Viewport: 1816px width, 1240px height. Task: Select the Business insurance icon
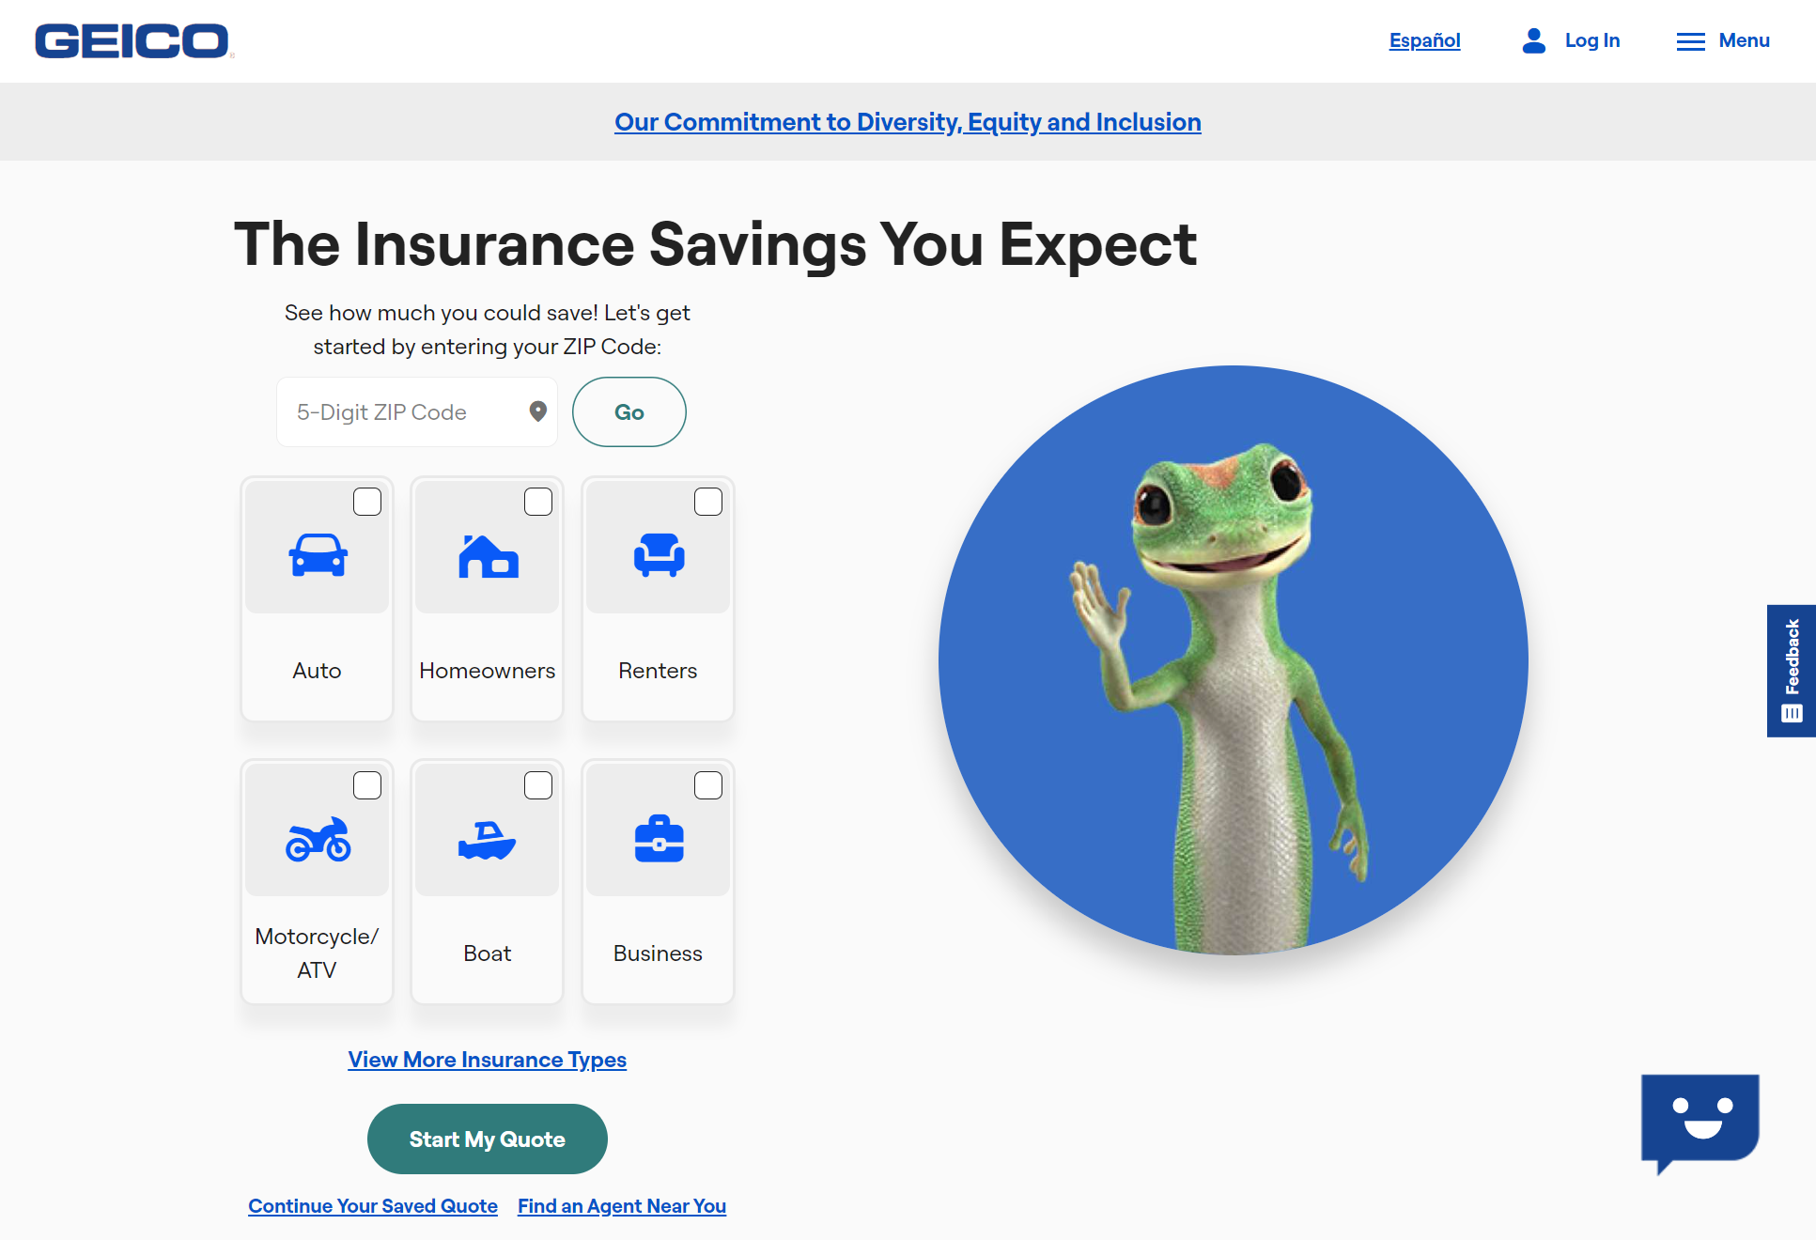coord(660,839)
